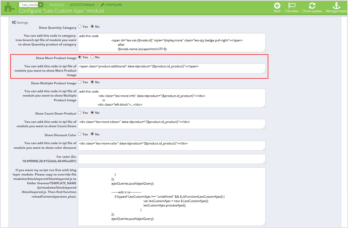Click the Show Quantity Category label

click(58, 28)
